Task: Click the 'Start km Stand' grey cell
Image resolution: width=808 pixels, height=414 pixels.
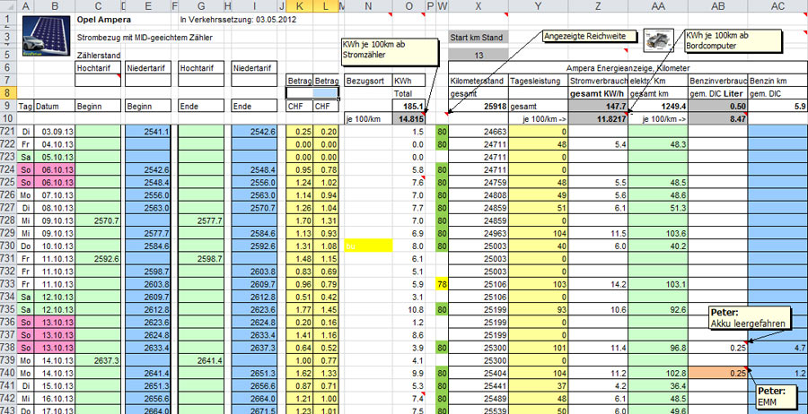Action: point(479,39)
